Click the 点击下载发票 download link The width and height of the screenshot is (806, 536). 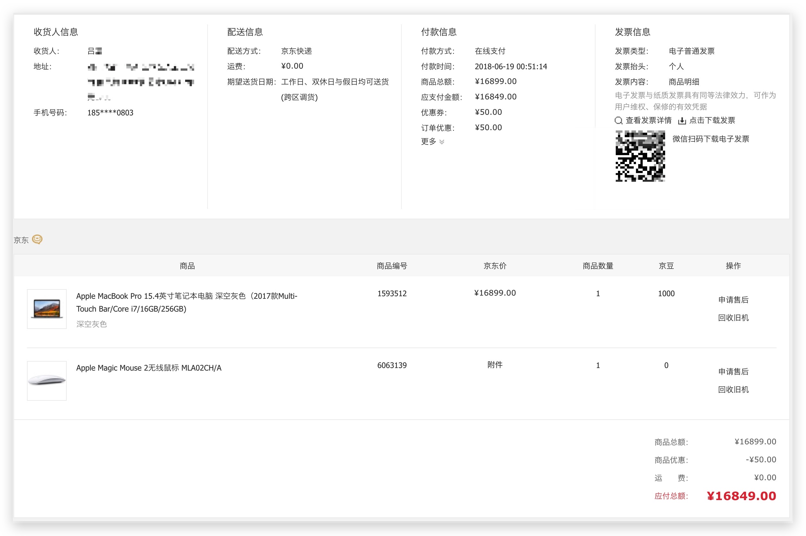tap(712, 120)
